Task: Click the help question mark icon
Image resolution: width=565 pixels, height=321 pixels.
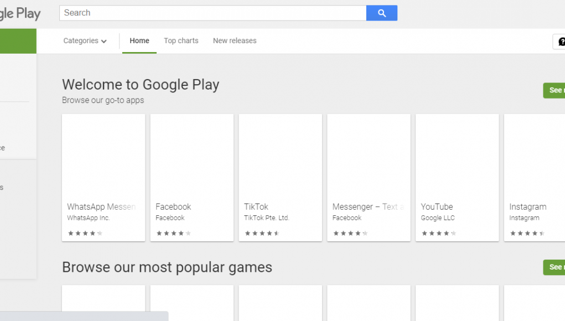Action: 561,42
